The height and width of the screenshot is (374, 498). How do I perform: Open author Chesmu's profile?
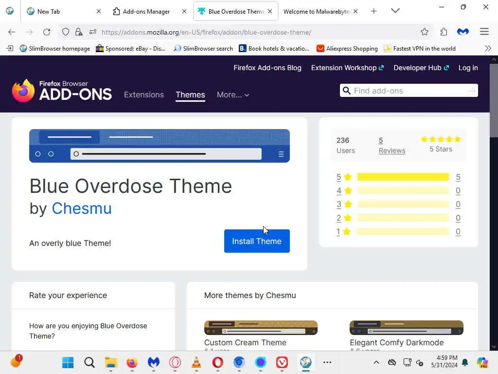pos(82,208)
